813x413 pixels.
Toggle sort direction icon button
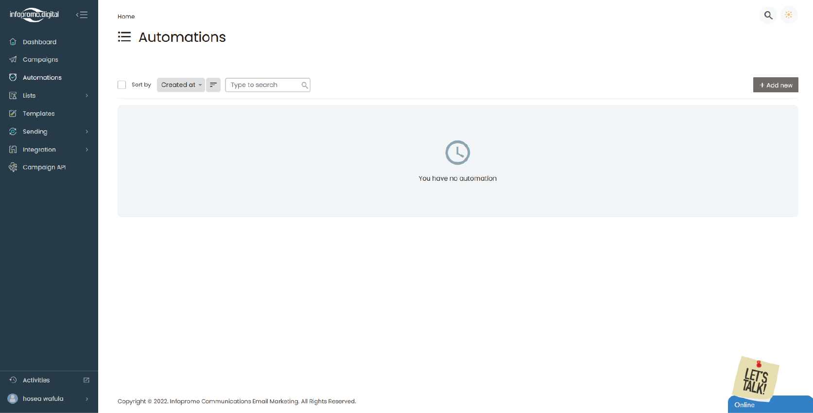(213, 85)
